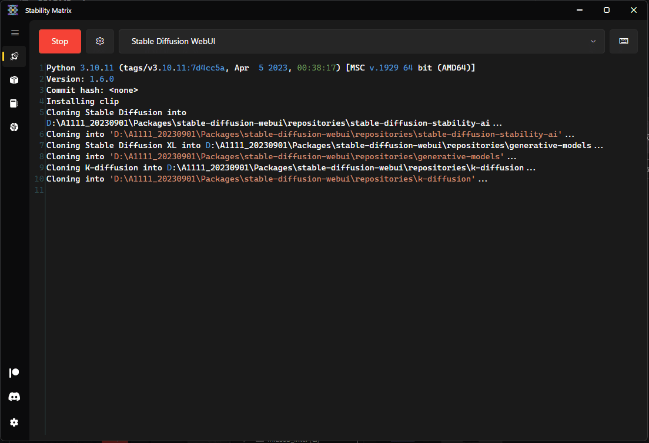This screenshot has width=649, height=443.
Task: Maximize the Stability Matrix window
Action: pyautogui.click(x=606, y=10)
